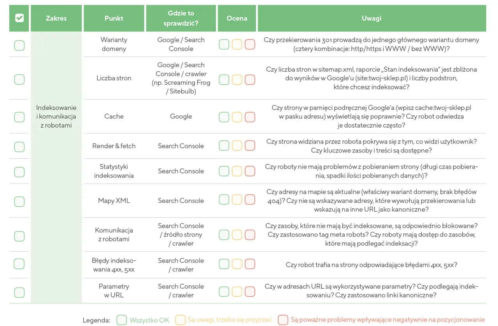Screen dimensions: 498x326
Task: Check the Mapy XML row checkbox
Action: point(19,201)
